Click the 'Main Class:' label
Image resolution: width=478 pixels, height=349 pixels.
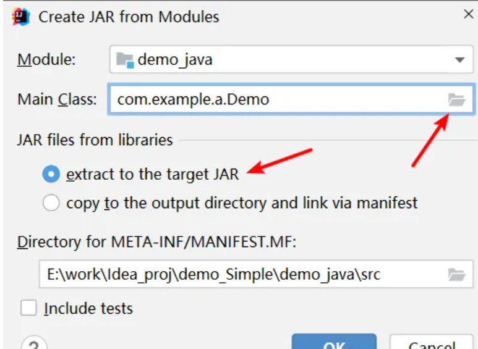(57, 99)
